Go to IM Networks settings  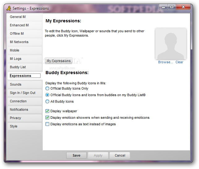pyautogui.click(x=25, y=42)
